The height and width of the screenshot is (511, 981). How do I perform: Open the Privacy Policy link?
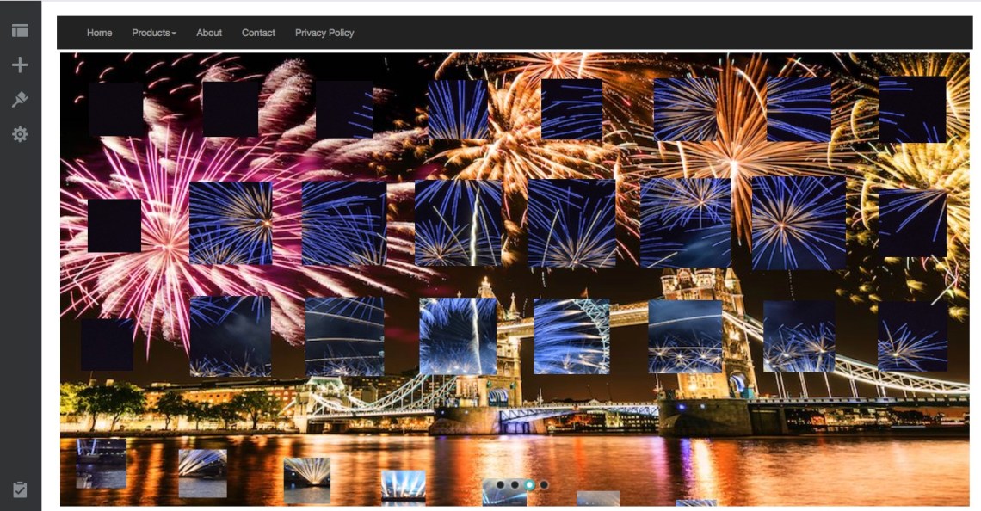[x=324, y=33]
